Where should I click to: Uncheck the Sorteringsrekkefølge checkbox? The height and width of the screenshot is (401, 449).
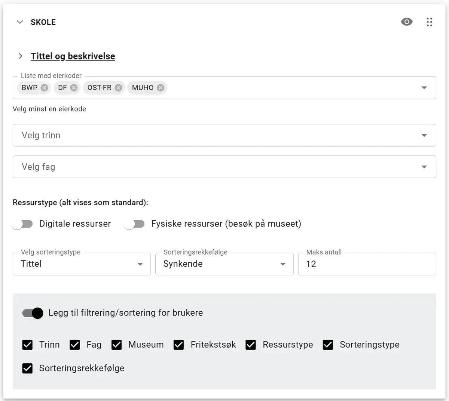(x=27, y=368)
